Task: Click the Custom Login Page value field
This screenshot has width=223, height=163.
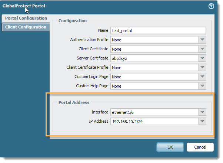Action: 154,77
